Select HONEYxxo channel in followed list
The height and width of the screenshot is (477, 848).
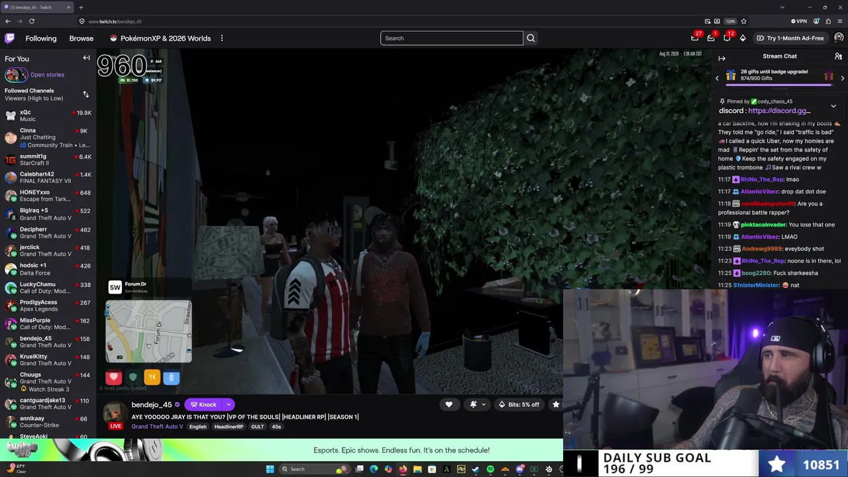pos(48,195)
